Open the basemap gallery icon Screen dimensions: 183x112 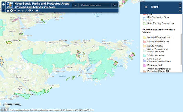pyautogui.click(x=22, y=11)
